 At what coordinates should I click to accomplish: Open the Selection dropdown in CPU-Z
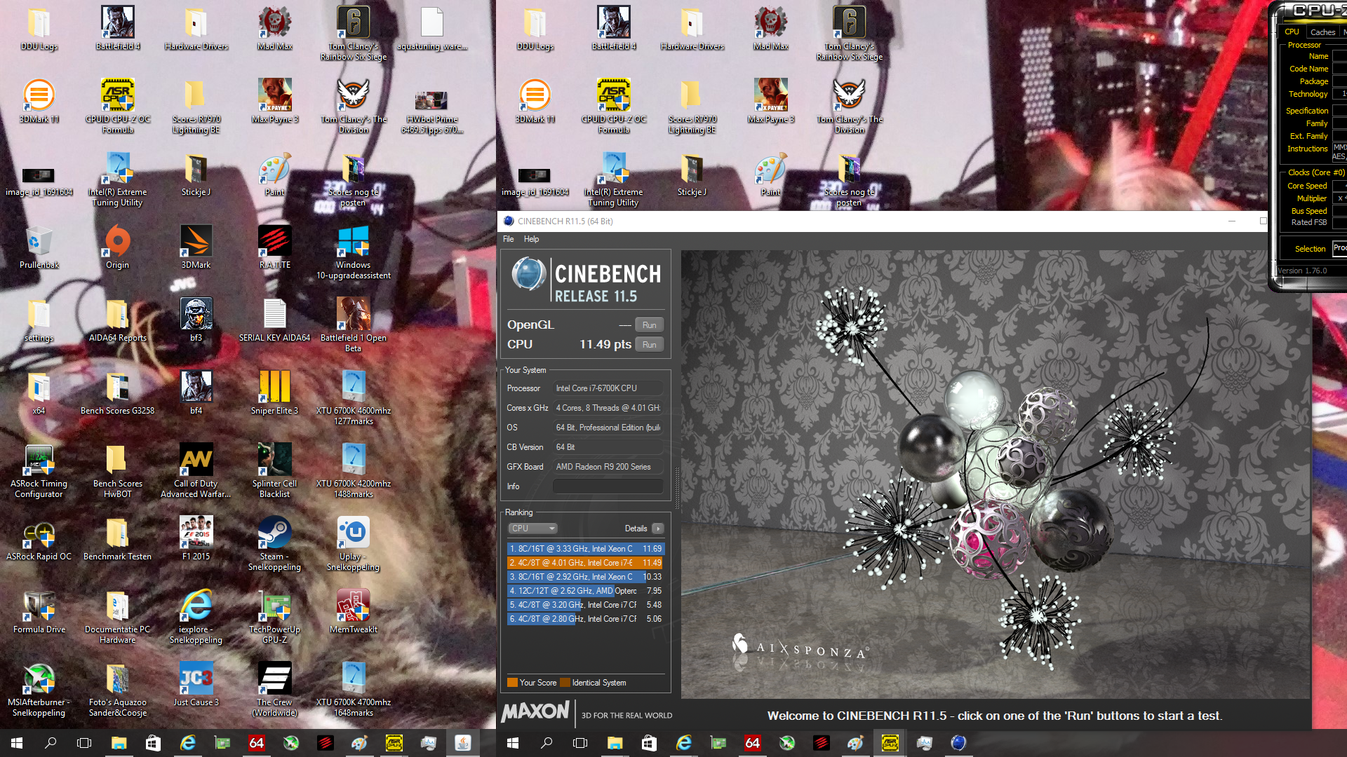tap(1339, 248)
